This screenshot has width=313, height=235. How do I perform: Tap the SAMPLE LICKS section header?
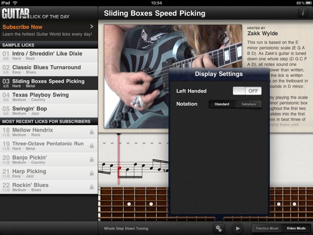pyautogui.click(x=49, y=45)
